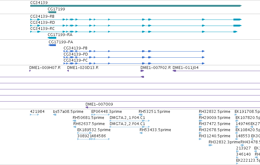Click the CG17199-PA protein glyph
Screen dimensions: 260x165
tap(52, 45)
